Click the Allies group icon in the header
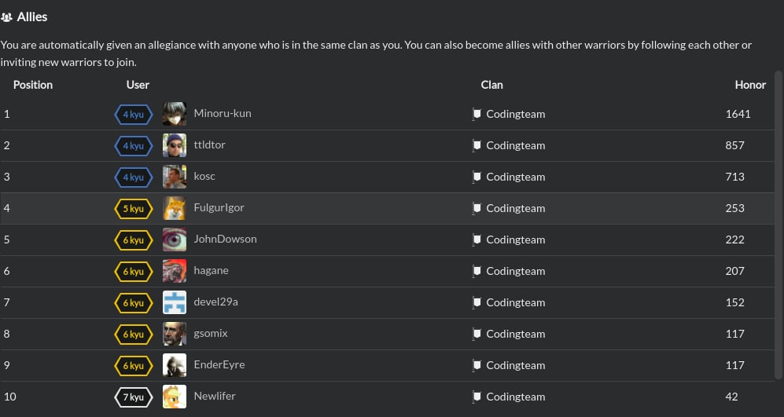This screenshot has height=417, width=784. pos(6,17)
